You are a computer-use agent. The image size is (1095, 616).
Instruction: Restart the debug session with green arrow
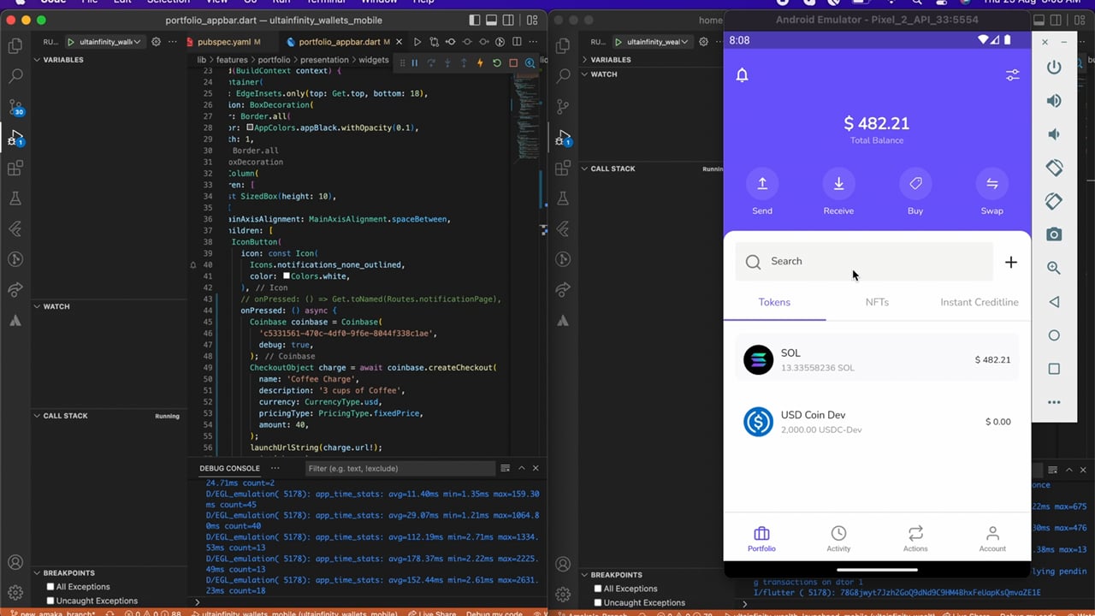click(496, 62)
